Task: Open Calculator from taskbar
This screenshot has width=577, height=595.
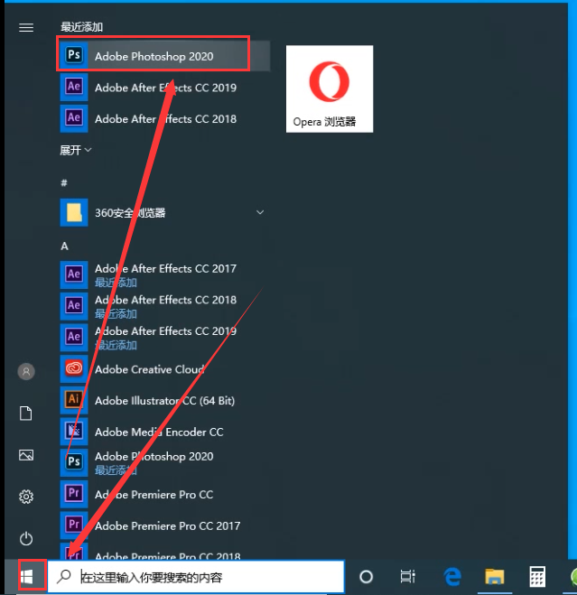Action: [x=537, y=577]
